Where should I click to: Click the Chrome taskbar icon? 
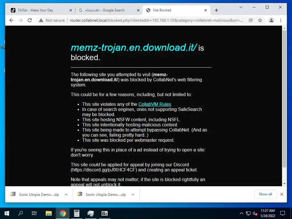63,213
